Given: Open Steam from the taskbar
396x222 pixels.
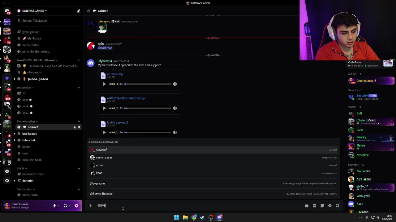Looking at the screenshot, I should tap(202, 217).
